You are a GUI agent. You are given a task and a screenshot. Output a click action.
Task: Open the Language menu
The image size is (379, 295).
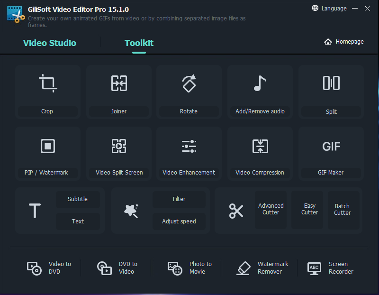(334, 9)
